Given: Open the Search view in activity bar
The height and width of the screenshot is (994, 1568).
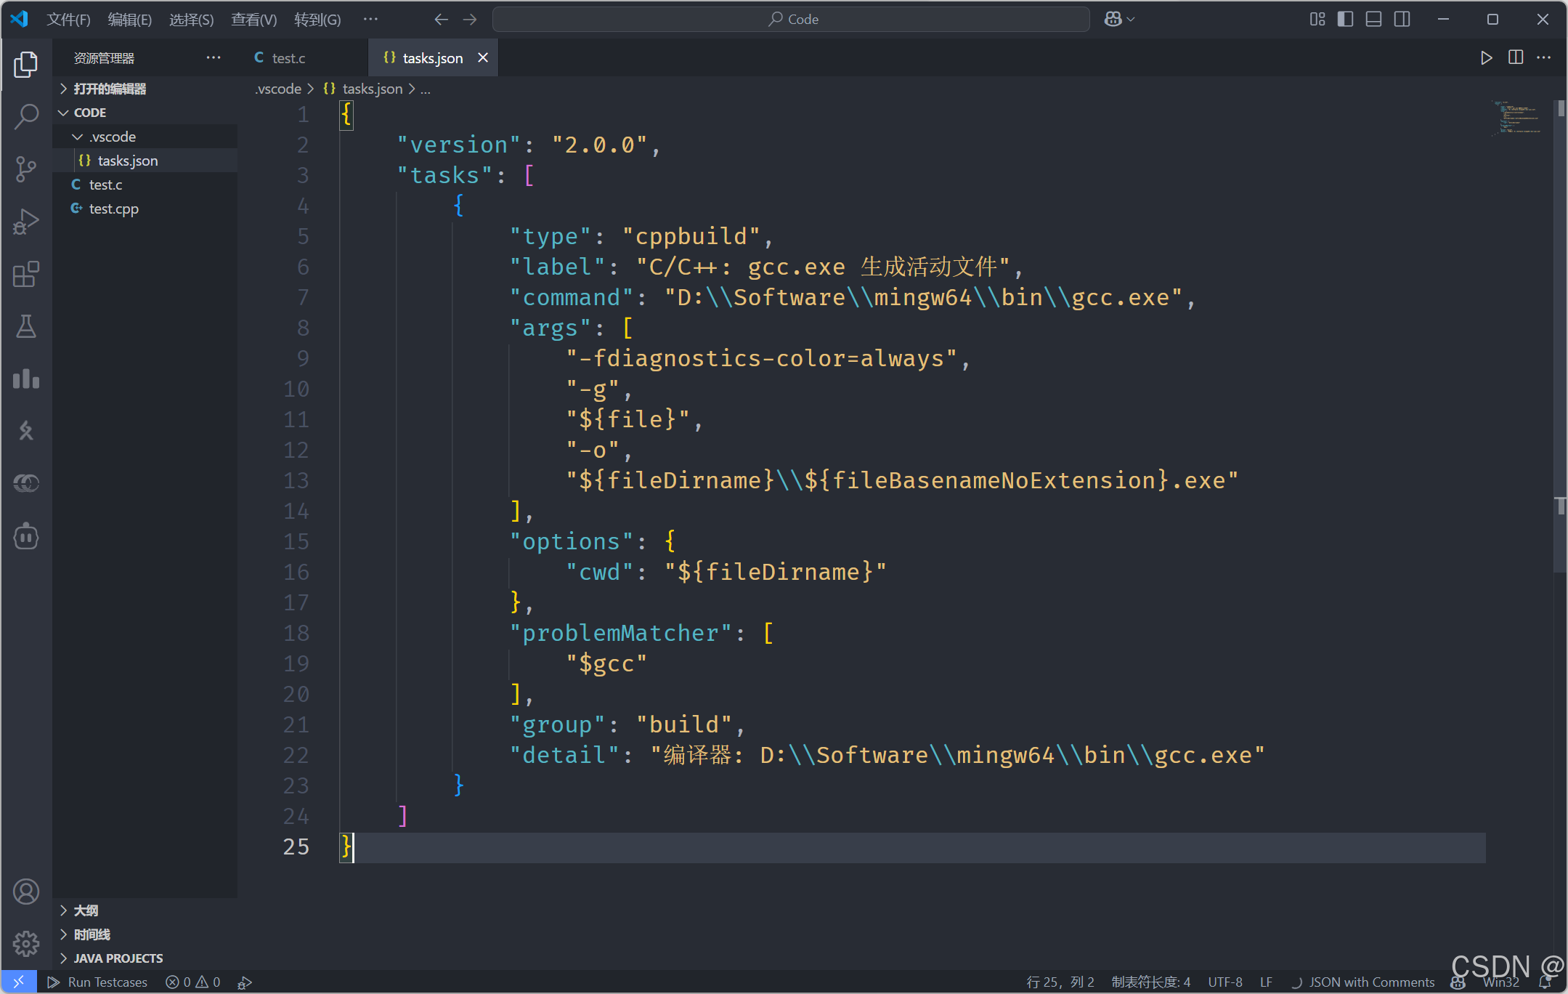Looking at the screenshot, I should point(26,116).
